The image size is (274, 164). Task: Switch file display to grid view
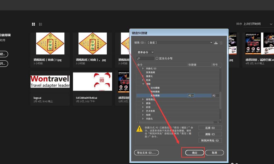[33, 24]
